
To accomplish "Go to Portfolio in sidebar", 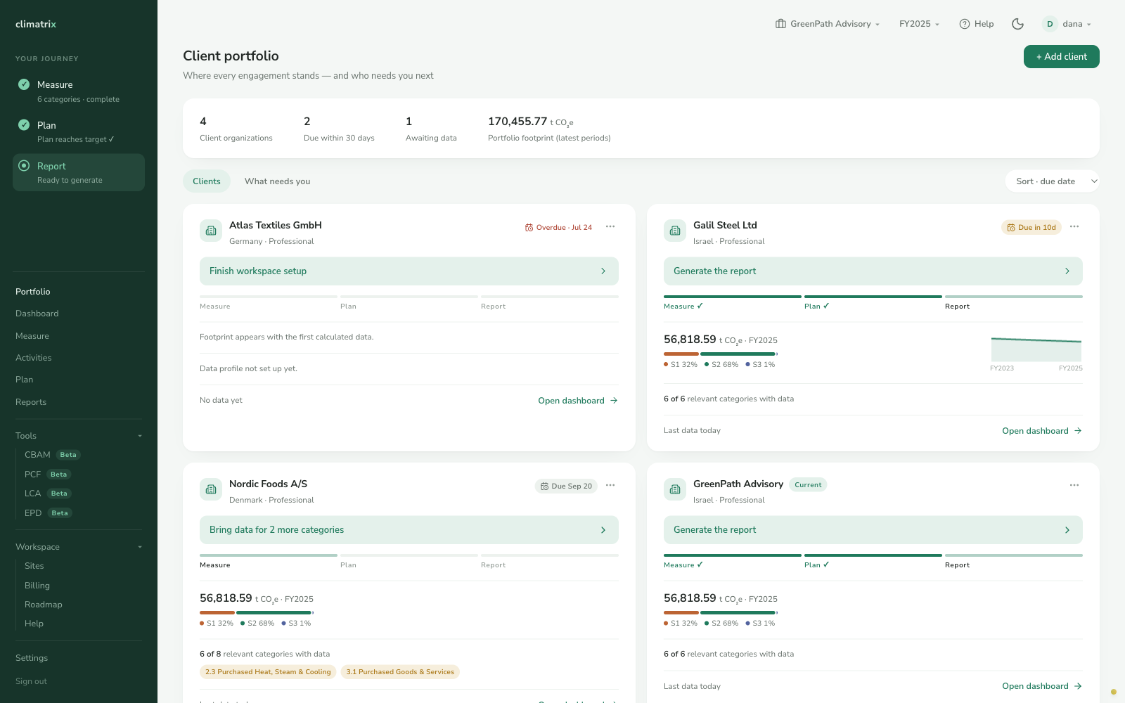I will tap(33, 292).
